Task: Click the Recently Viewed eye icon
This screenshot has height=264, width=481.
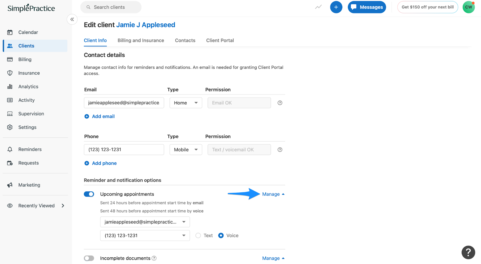Action: coord(10,205)
